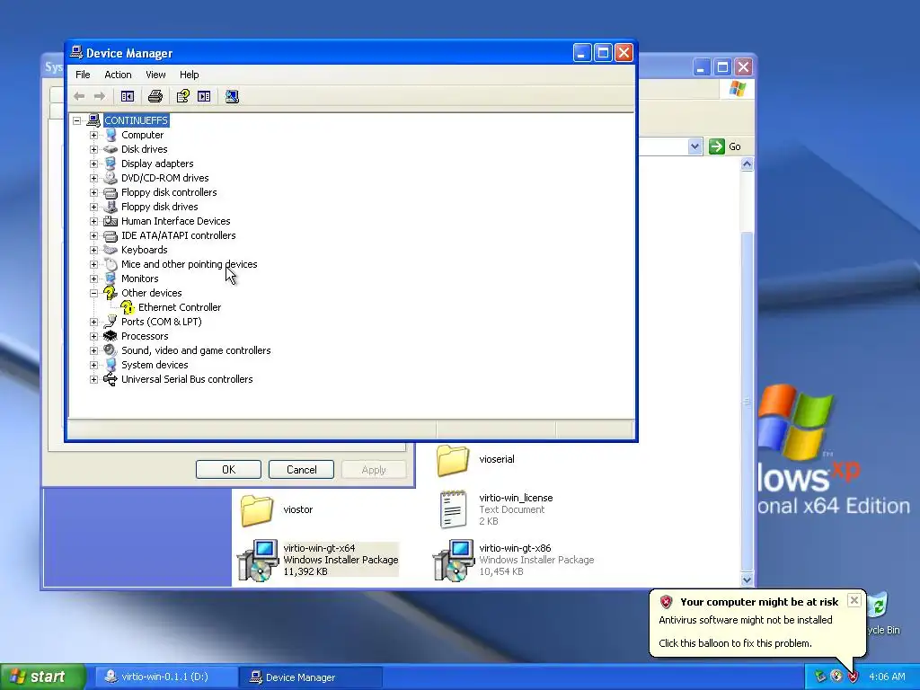Viewport: 920px width, 690px height.
Task: Click the Back arrow in Device Manager toolbar
Action: coord(79,96)
